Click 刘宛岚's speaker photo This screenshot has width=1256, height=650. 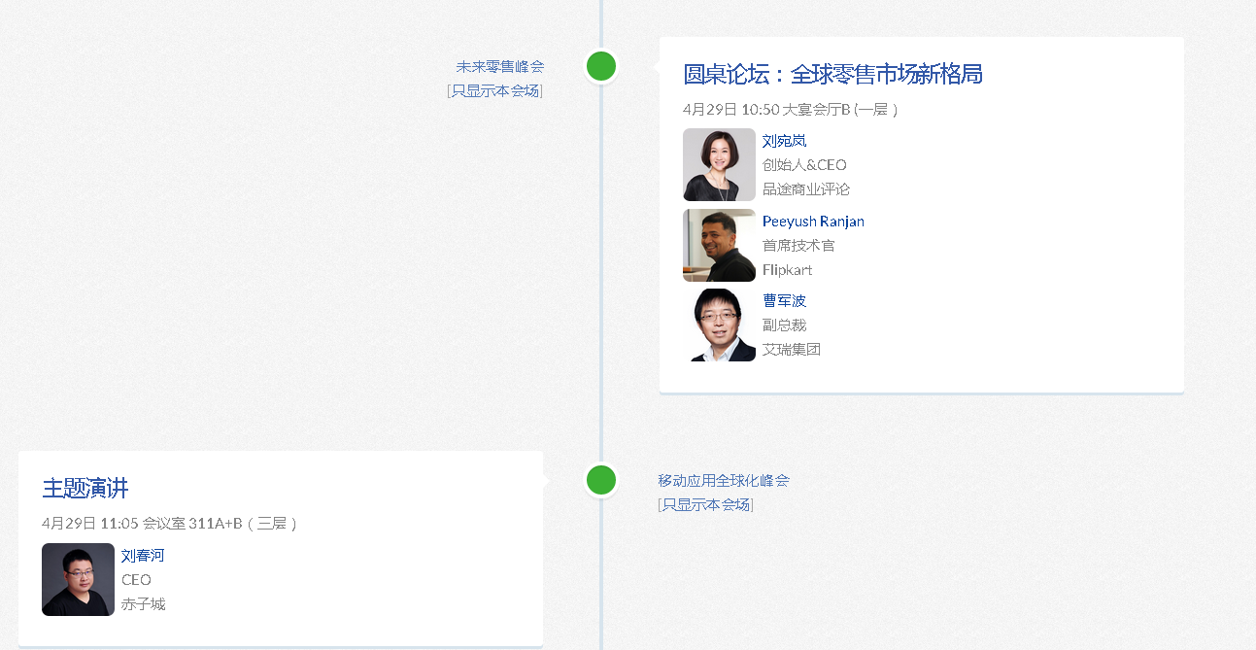pos(719,164)
